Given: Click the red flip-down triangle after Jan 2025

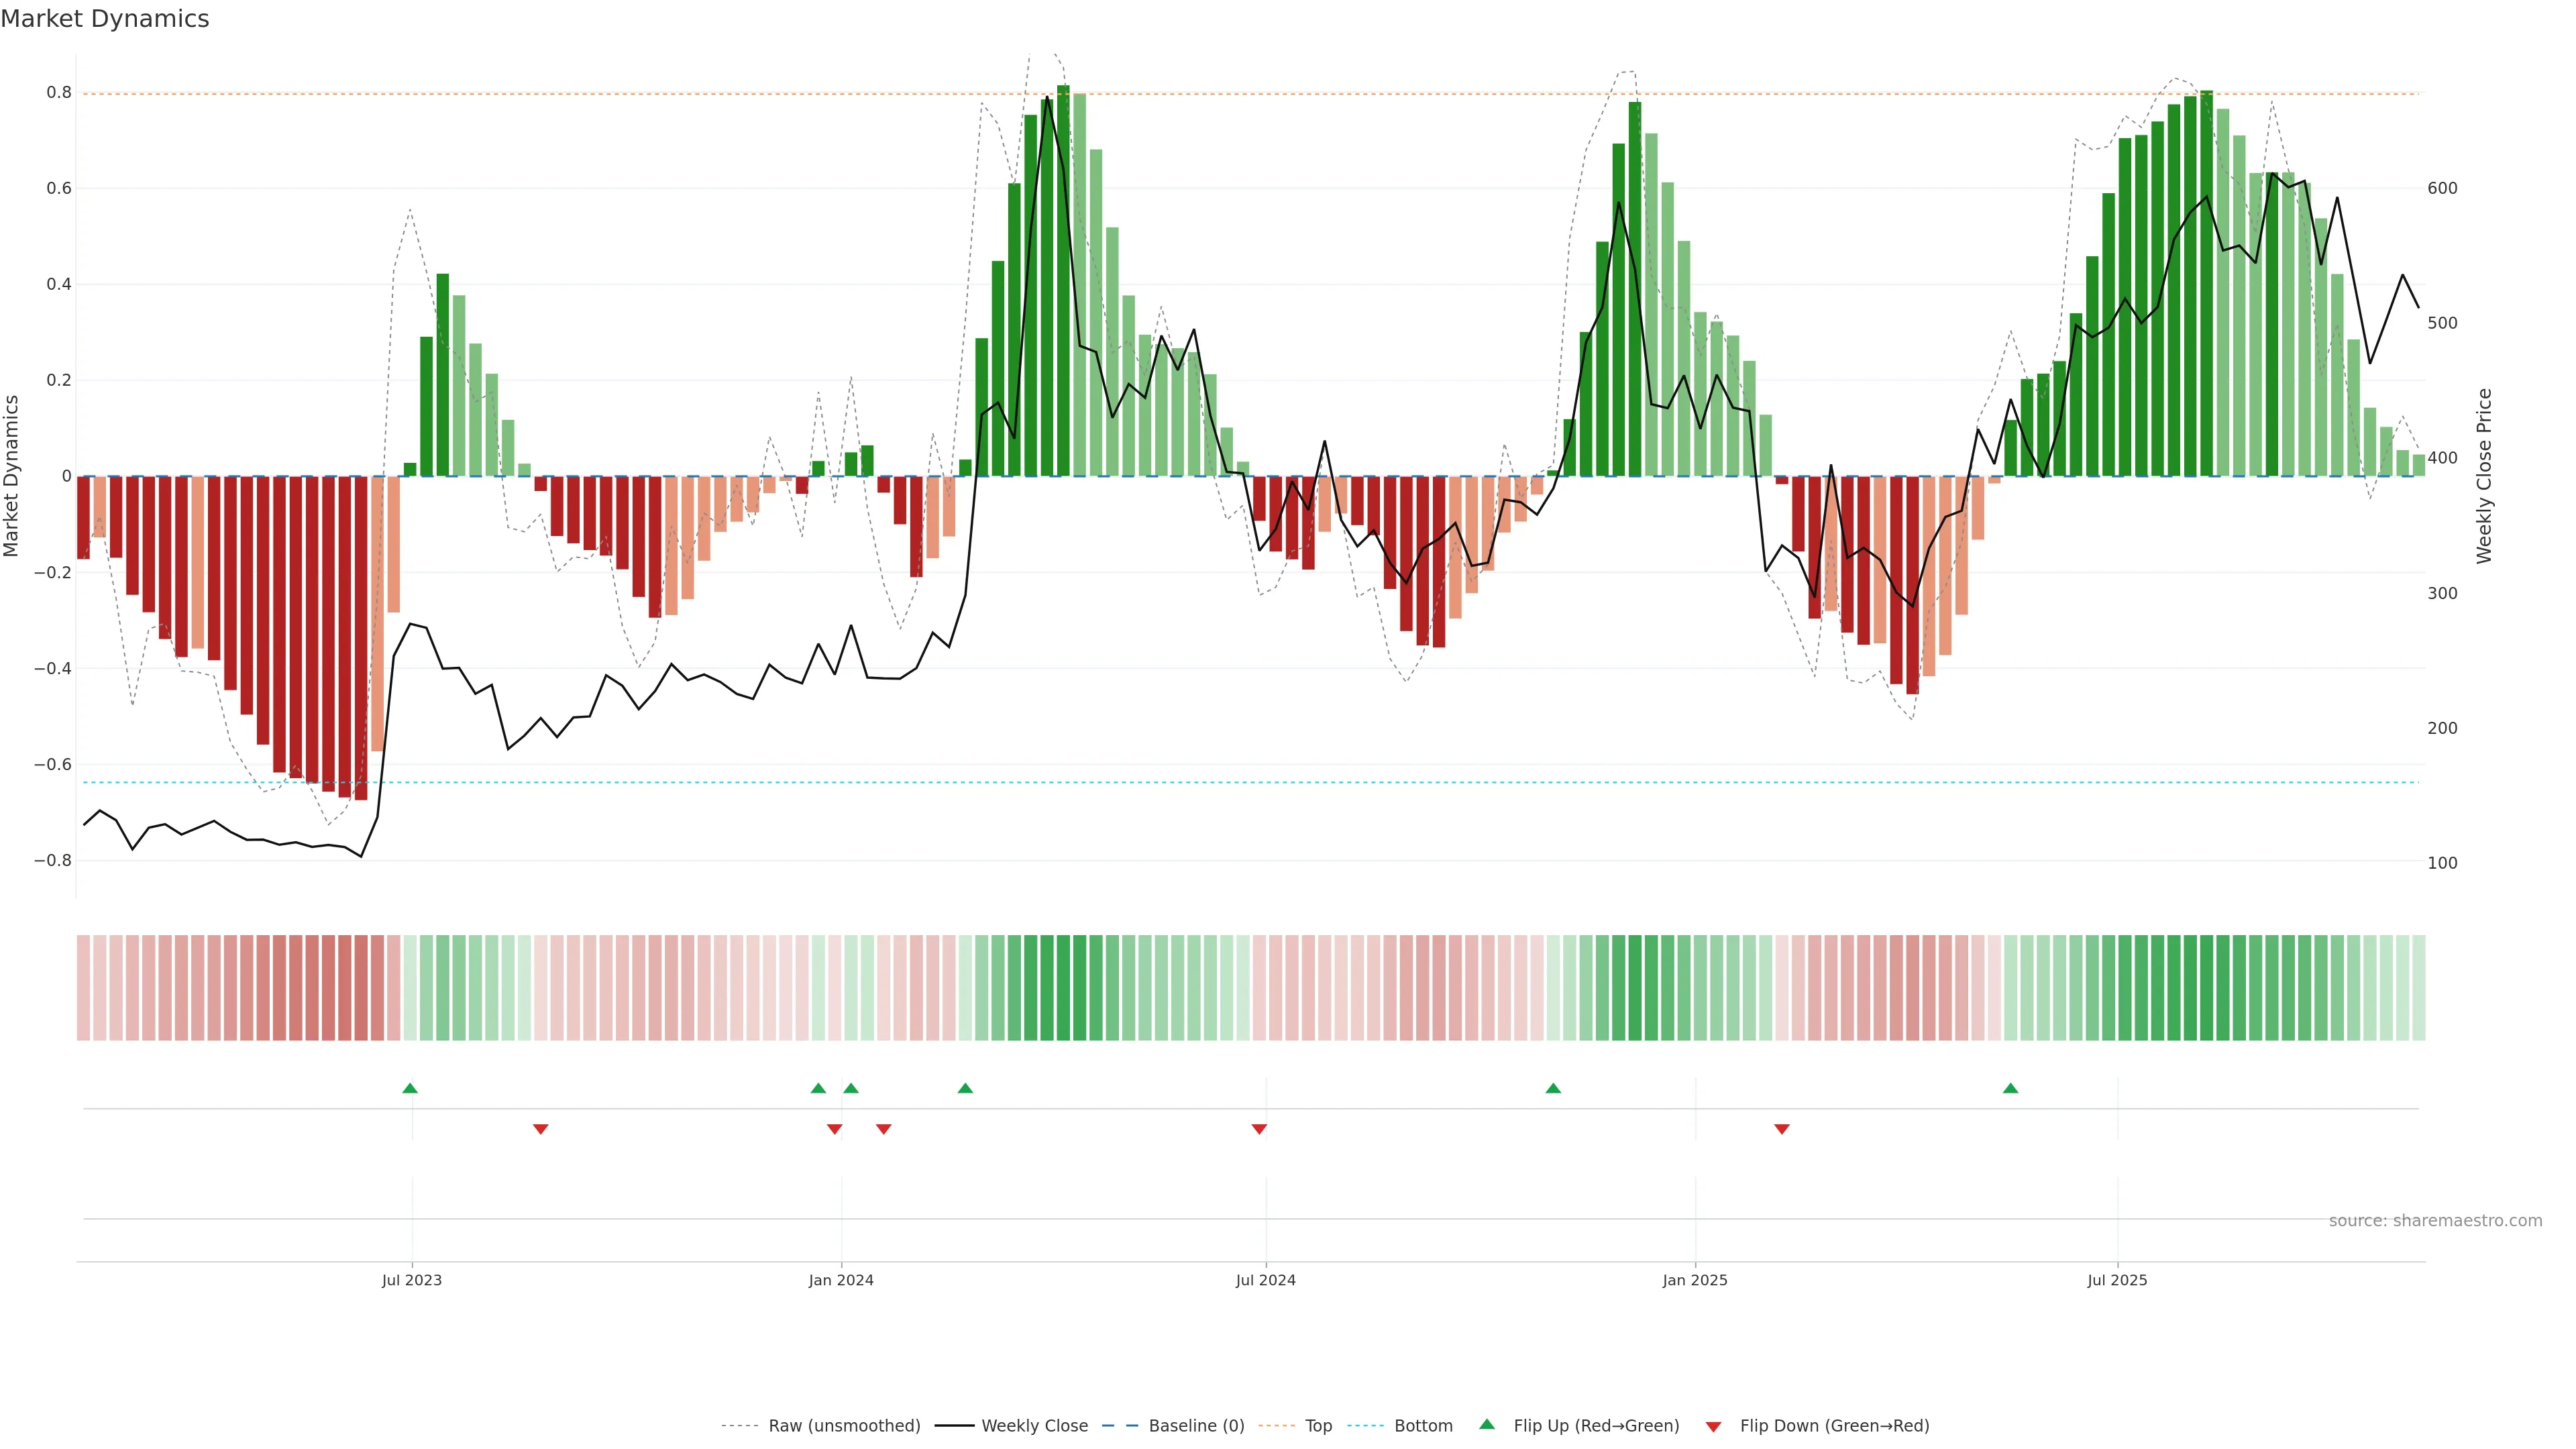Looking at the screenshot, I should [x=1781, y=1129].
